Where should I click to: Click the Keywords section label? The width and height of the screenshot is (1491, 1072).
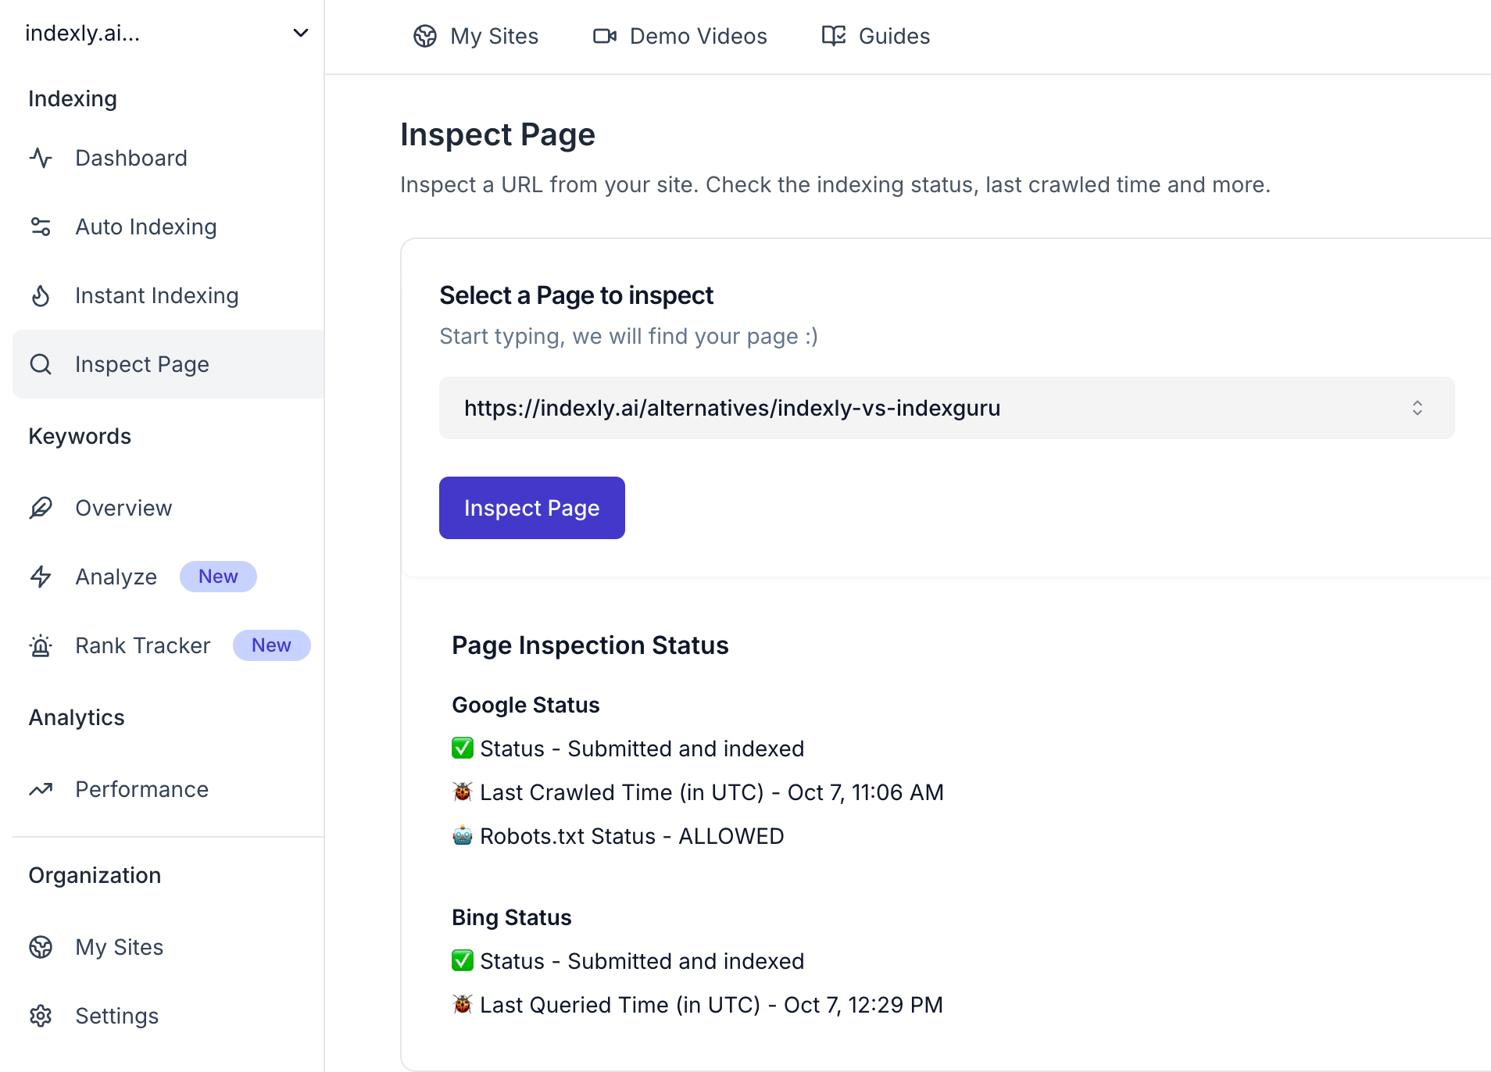(x=80, y=436)
